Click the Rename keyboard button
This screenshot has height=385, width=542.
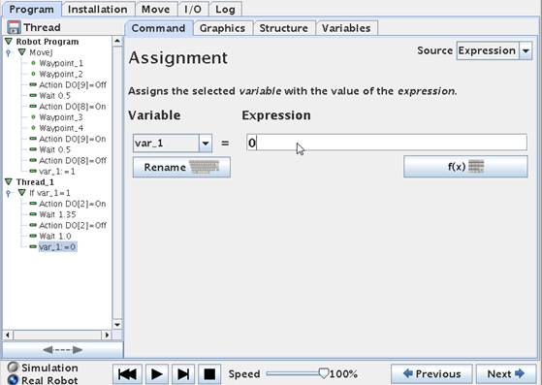[x=181, y=167]
